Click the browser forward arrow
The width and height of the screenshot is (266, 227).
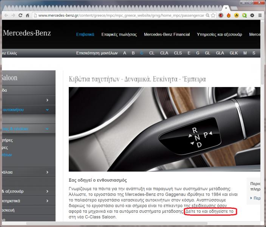(x=13, y=15)
